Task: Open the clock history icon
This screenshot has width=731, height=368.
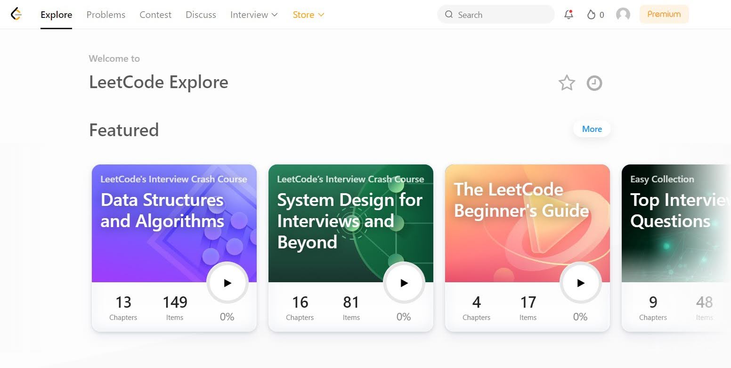Action: (594, 83)
